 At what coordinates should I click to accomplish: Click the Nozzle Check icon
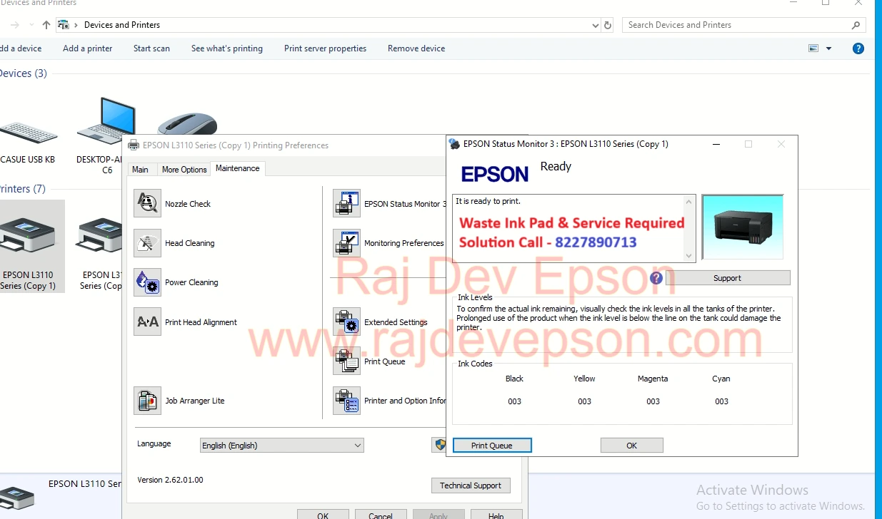[147, 204]
